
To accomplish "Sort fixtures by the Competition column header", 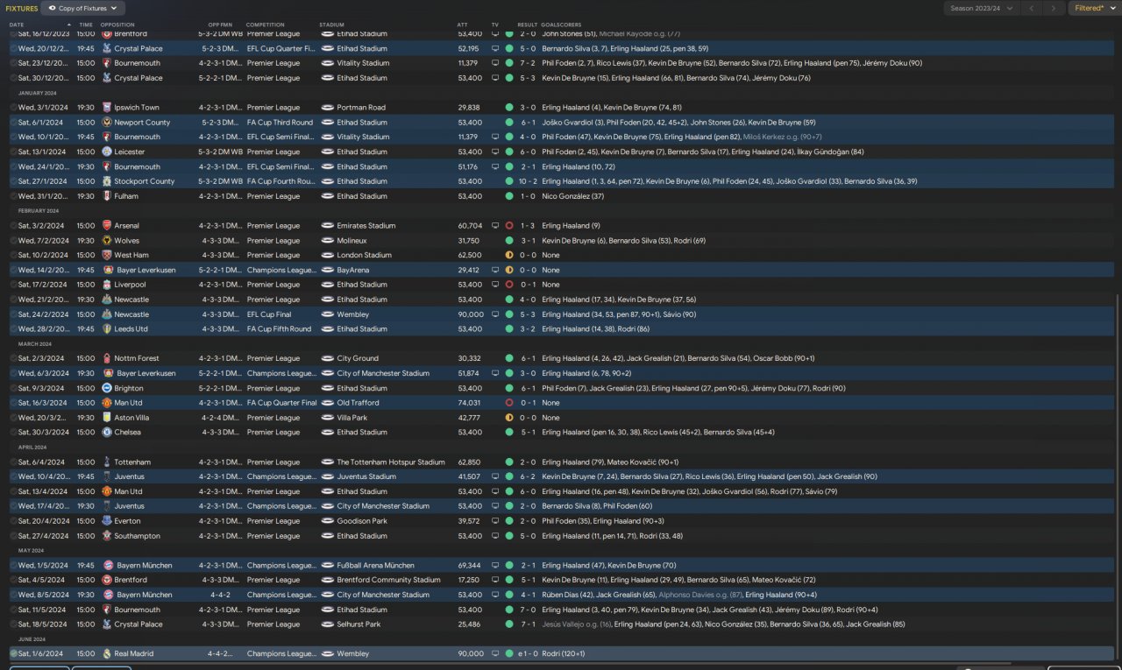I will pyautogui.click(x=266, y=25).
